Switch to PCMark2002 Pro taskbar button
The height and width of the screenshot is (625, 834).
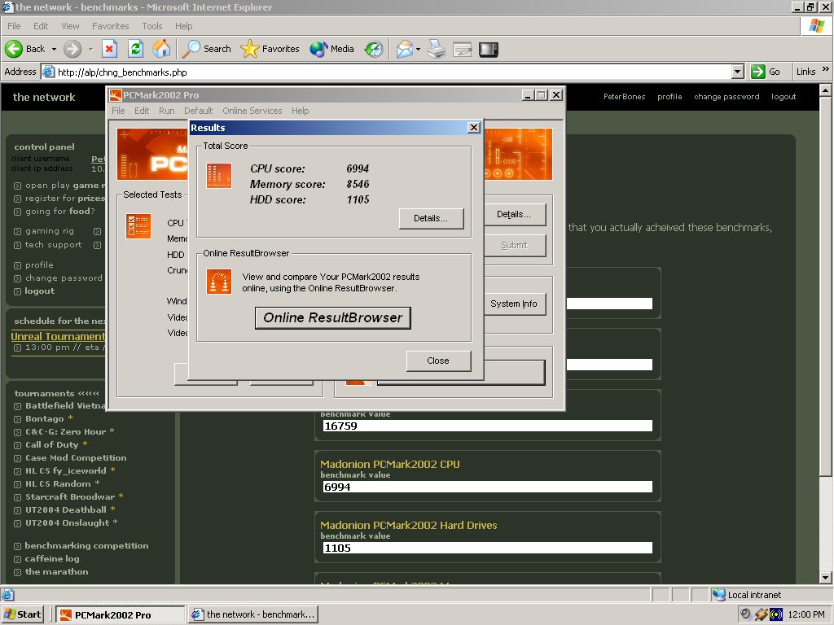(121, 614)
